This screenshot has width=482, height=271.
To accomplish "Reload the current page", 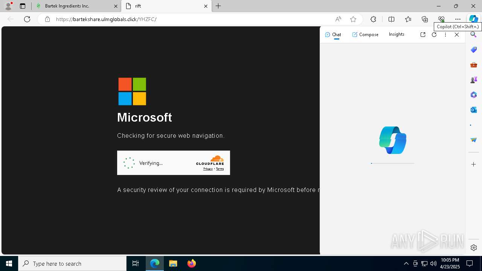I will click(x=27, y=19).
